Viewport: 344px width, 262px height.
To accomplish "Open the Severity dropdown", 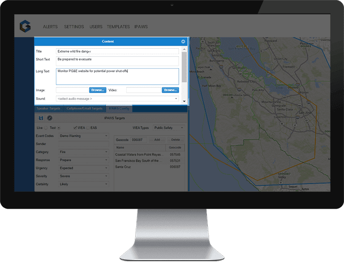I will [x=83, y=176].
